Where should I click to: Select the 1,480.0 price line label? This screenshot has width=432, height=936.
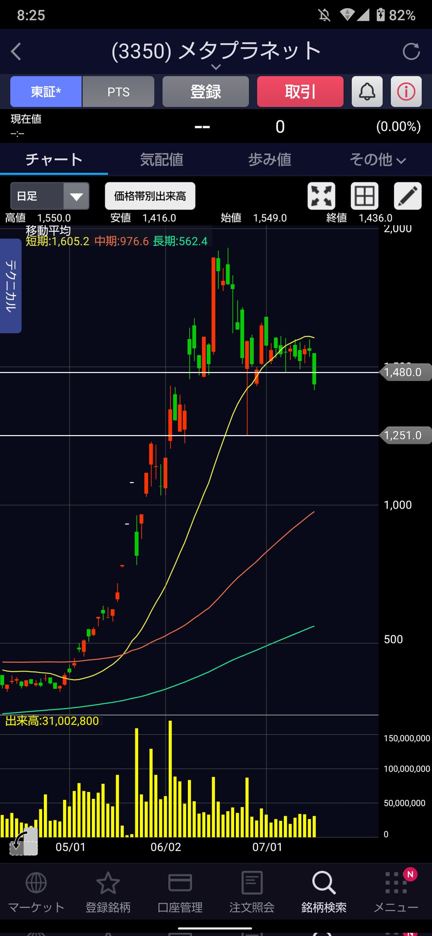tap(406, 372)
